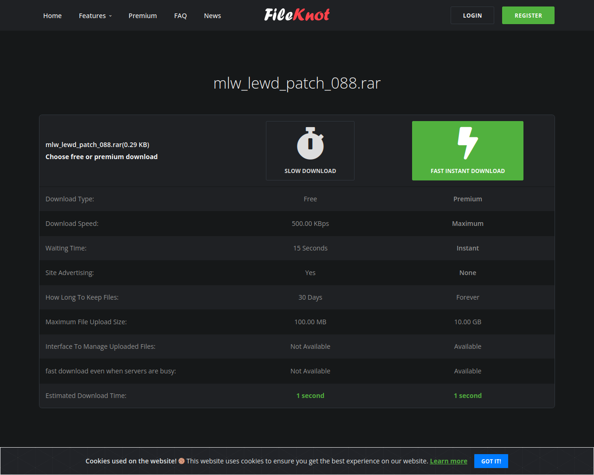Click the Interface To Manage Uploaded Files label
Viewport: 594px width, 475px height.
(100, 347)
